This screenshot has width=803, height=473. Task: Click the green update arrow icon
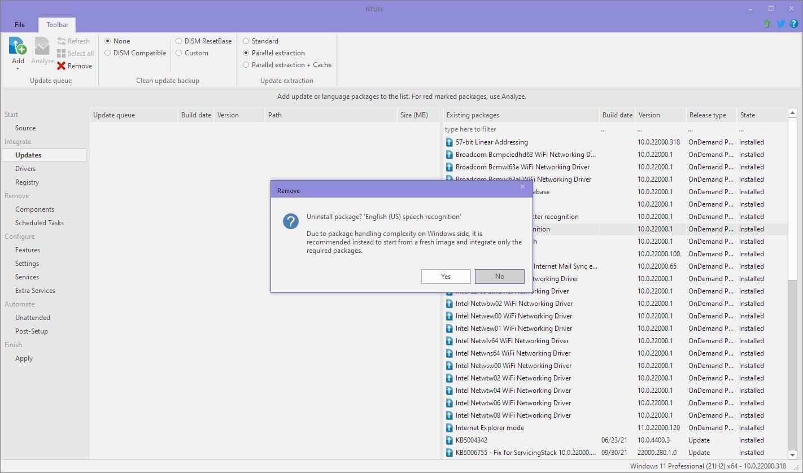[x=767, y=24]
